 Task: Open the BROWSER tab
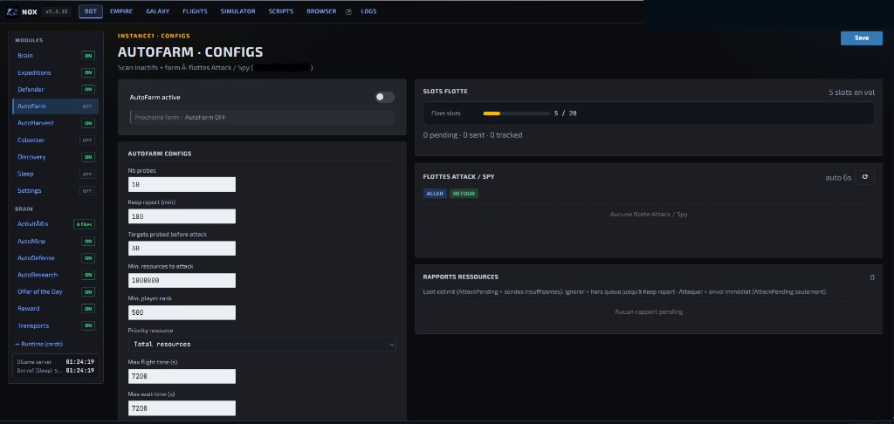coord(321,11)
